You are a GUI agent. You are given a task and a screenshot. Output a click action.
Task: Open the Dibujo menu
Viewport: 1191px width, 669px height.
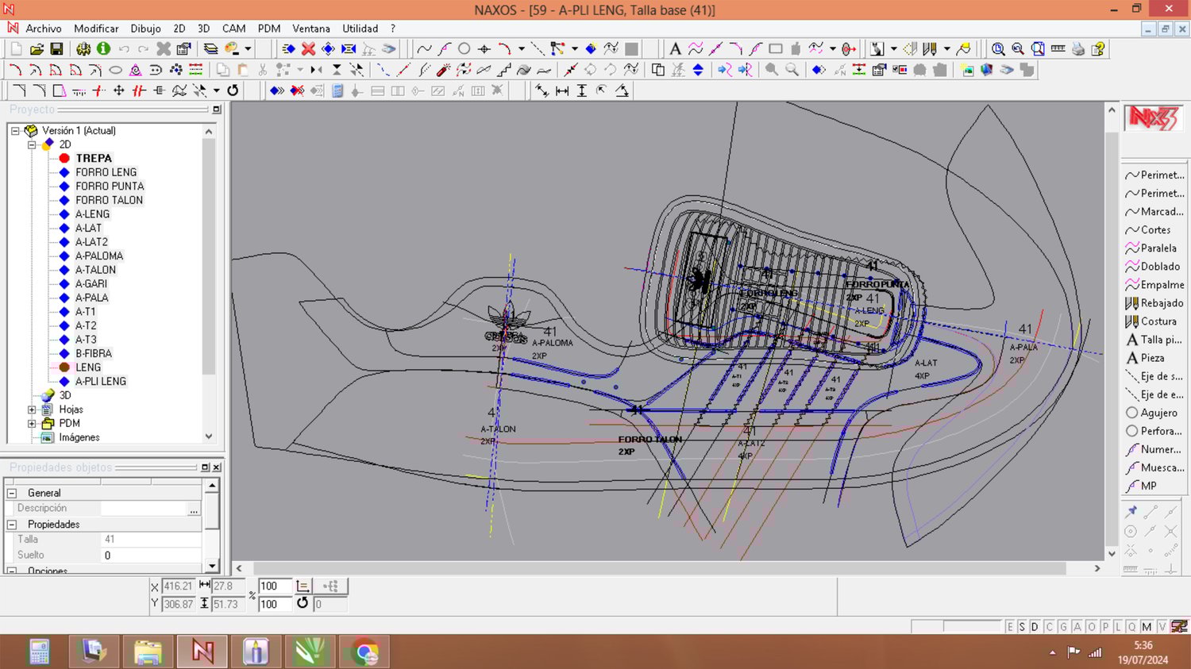pos(145,29)
